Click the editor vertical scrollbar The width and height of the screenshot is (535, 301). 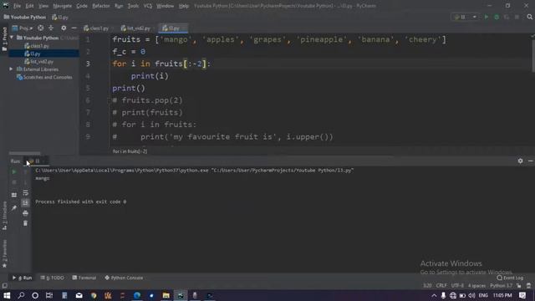click(533, 54)
